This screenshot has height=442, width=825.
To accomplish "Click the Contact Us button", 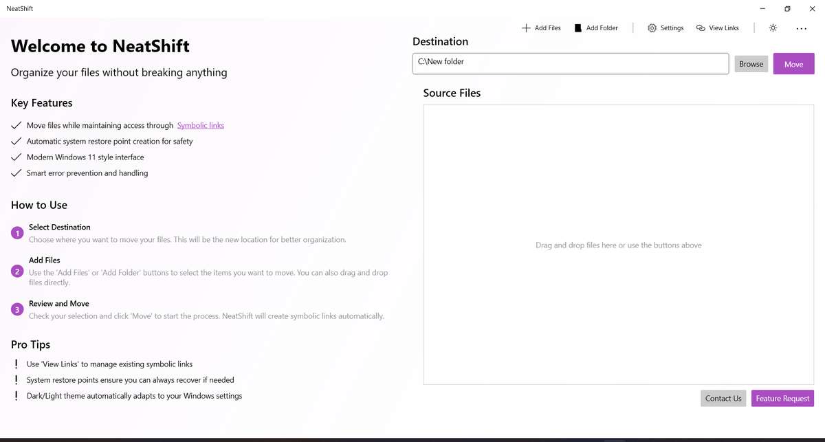I will point(723,398).
